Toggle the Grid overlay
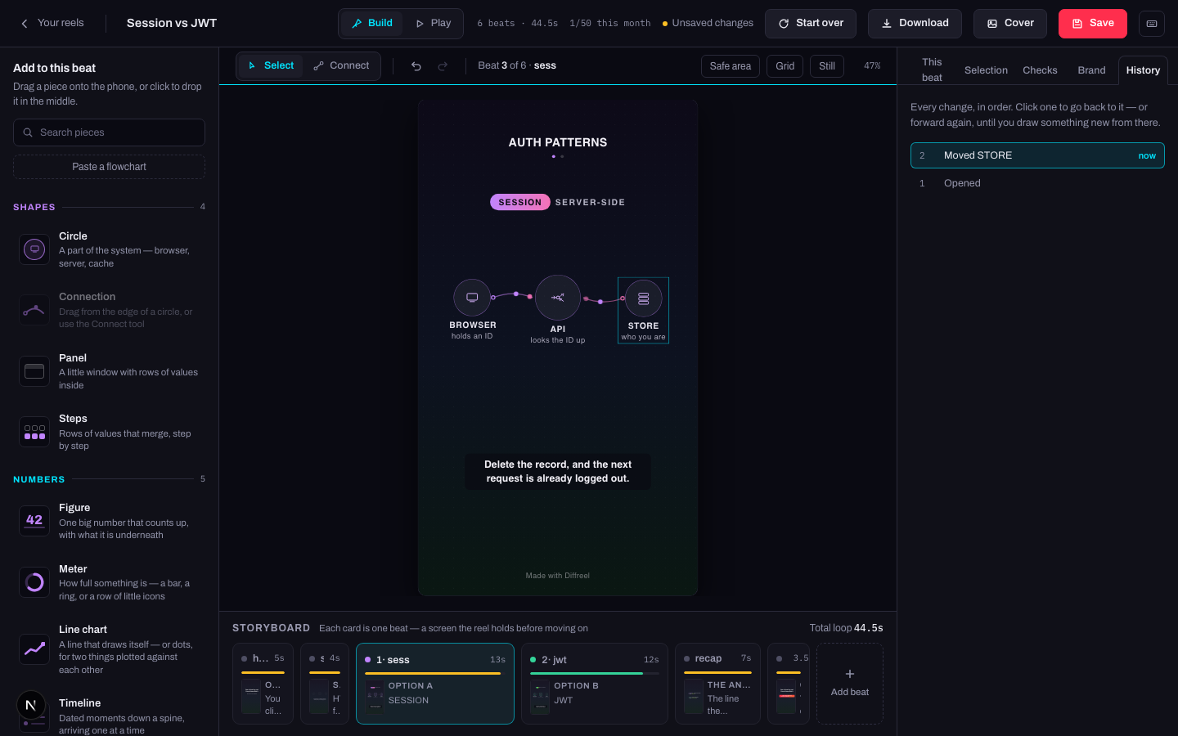The width and height of the screenshot is (1178, 736). pyautogui.click(x=785, y=66)
